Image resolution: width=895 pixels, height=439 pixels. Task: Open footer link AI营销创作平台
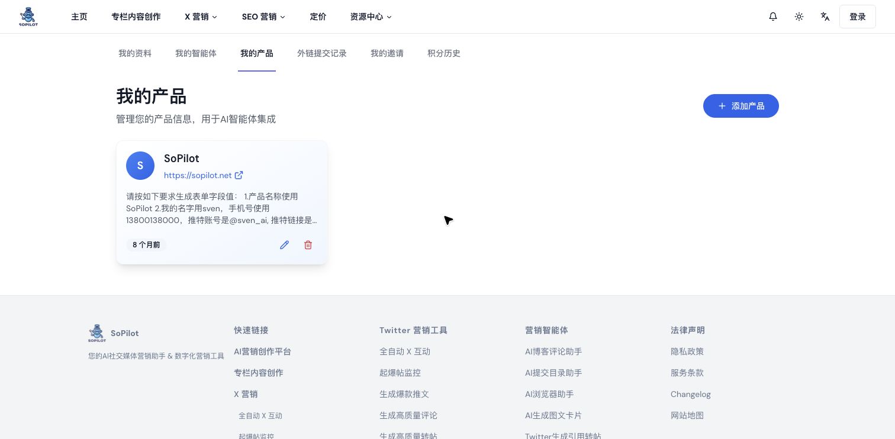(262, 351)
